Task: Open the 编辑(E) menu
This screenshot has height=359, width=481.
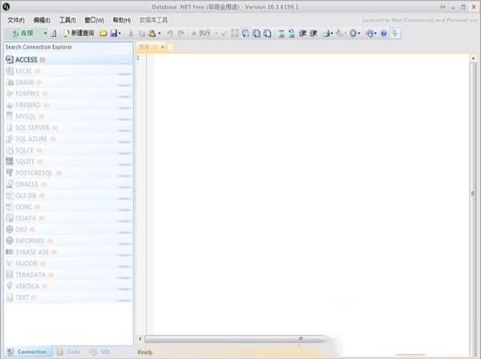Action: (x=42, y=20)
